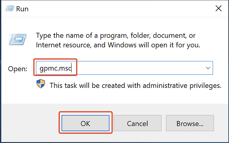Click the "Open:" field label
This screenshot has width=229, height=143.
(x=18, y=69)
